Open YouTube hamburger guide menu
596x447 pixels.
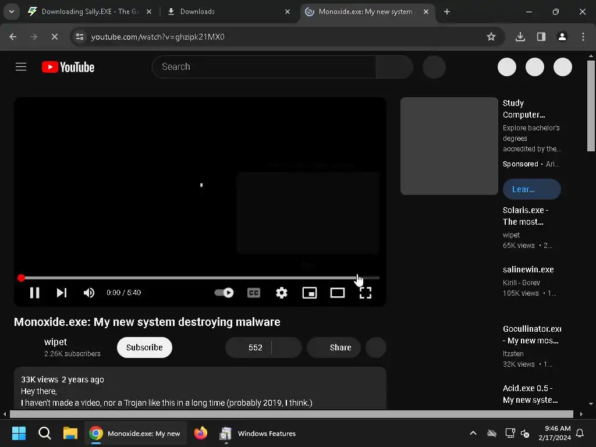(21, 67)
